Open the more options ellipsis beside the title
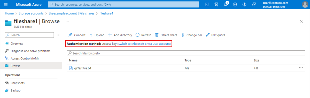Viewport: 310px width, 98px height. coord(67,21)
